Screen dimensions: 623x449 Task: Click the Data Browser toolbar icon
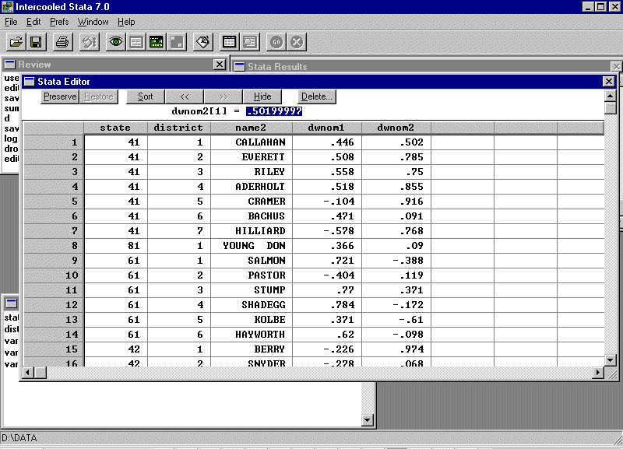tap(249, 42)
